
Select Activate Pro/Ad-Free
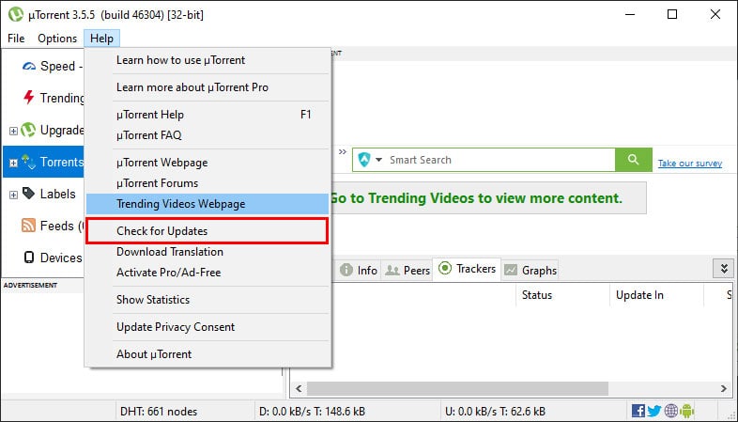tap(208, 273)
